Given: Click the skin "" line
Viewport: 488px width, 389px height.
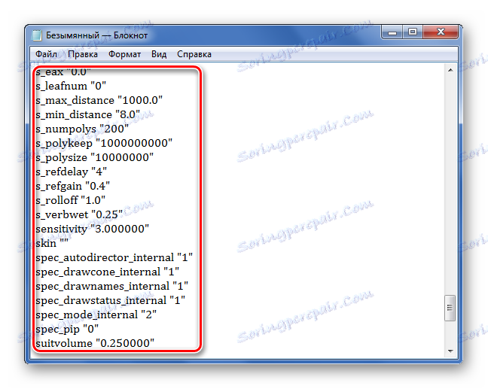Looking at the screenshot, I should pyautogui.click(x=52, y=244).
